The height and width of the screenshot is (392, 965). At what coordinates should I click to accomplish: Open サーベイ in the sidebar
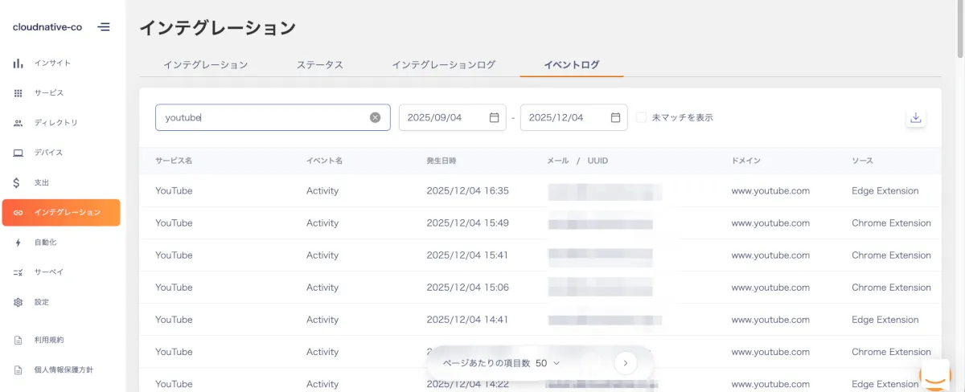(x=48, y=272)
